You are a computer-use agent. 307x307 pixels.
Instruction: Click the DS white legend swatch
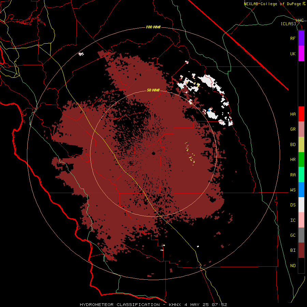click(x=301, y=205)
